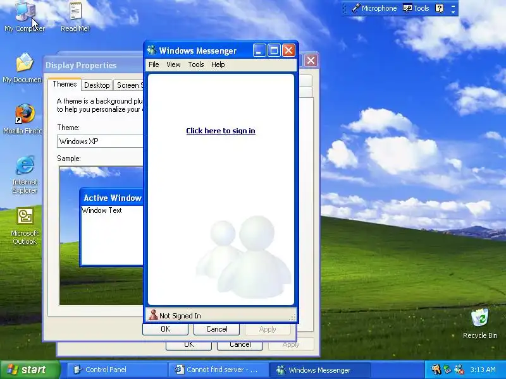This screenshot has width=506, height=379.
Task: Minimize the Windows Messenger window
Action: [259, 51]
